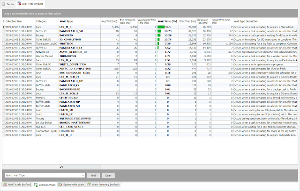
Task: Click the System wide Waits tab icon
Action: click(x=60, y=184)
